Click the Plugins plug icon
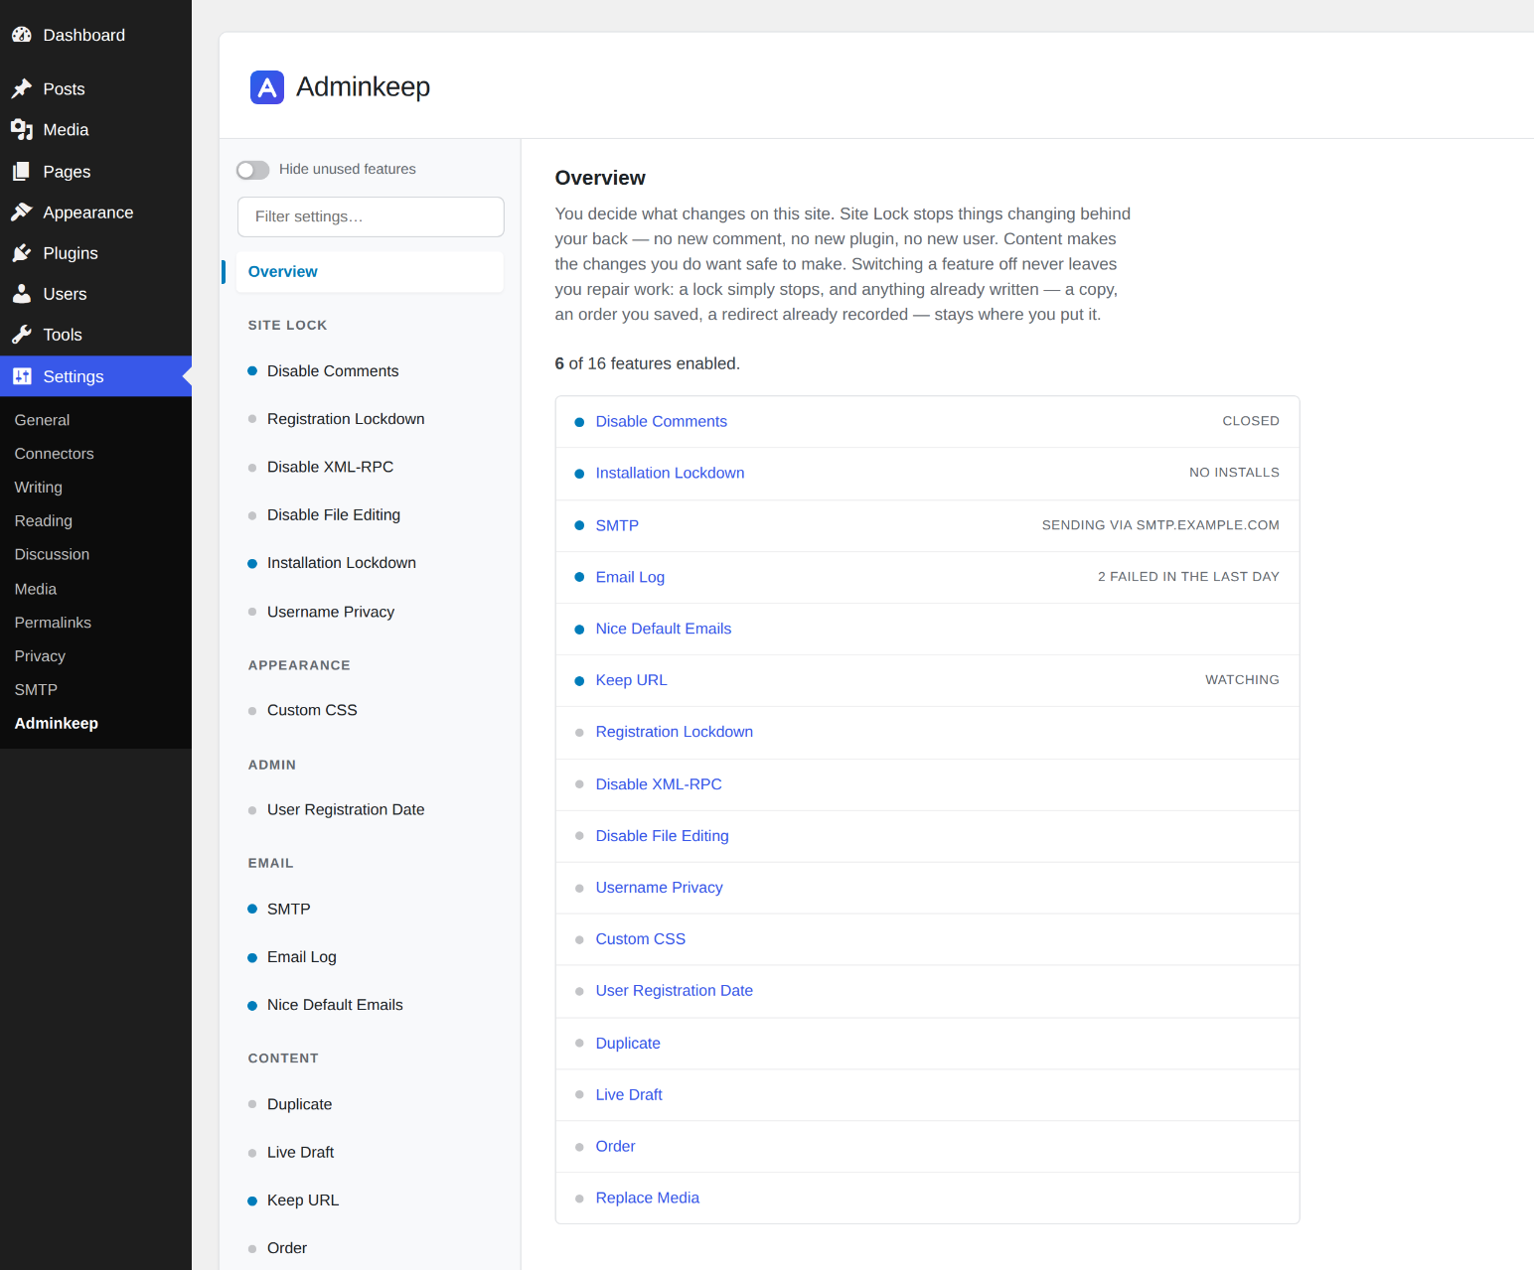This screenshot has width=1534, height=1270. pos(22,252)
